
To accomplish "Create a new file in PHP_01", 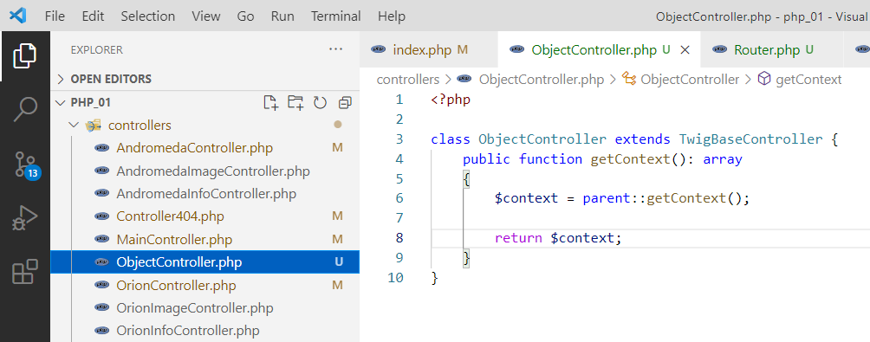I will [270, 102].
